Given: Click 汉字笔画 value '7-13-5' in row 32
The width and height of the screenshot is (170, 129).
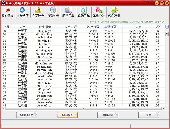Looking at the screenshot, I should tap(93, 73).
